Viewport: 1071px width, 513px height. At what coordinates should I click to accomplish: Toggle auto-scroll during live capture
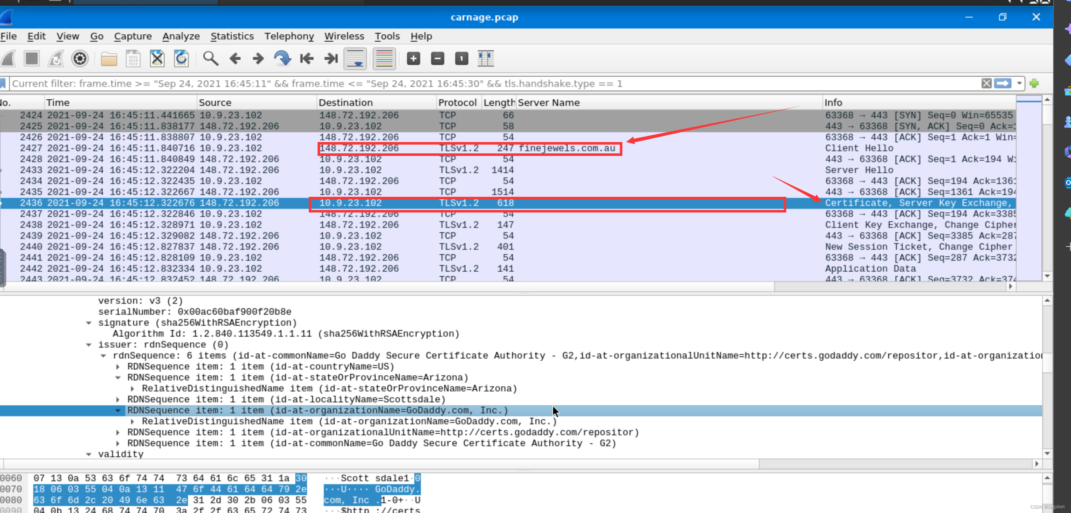(355, 59)
